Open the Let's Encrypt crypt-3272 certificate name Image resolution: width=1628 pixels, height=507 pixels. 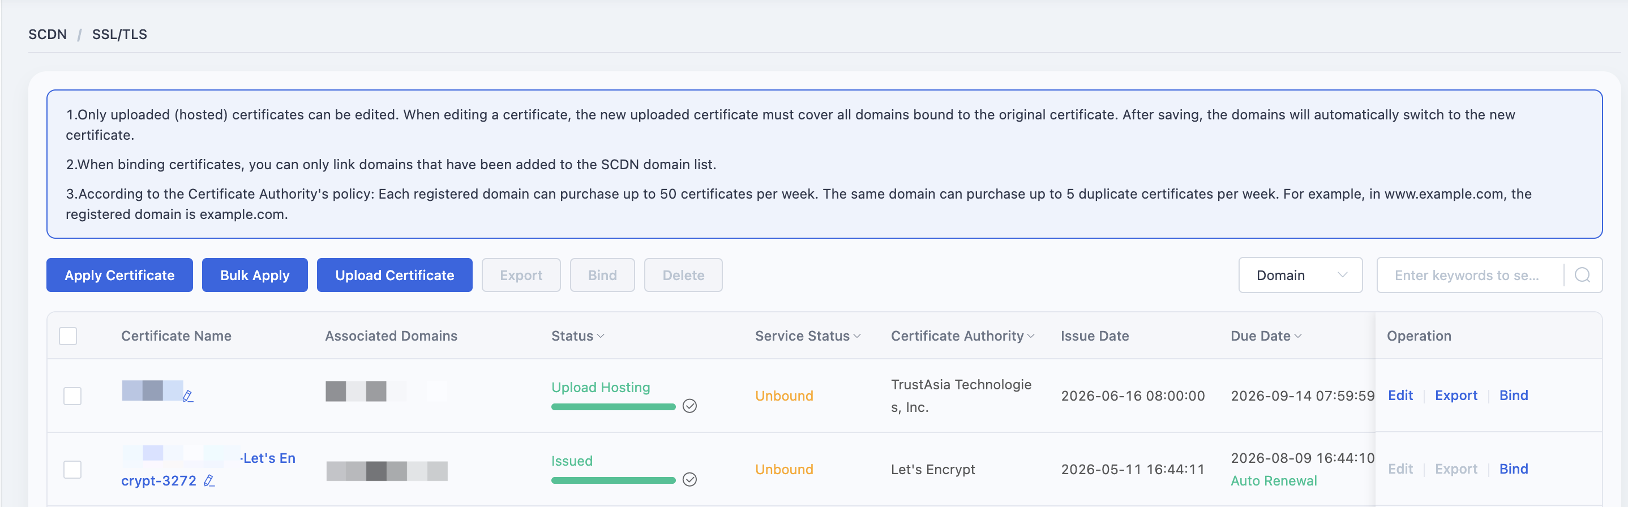158,480
